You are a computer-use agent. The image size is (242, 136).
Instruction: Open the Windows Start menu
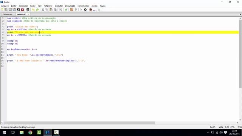tap(4, 133)
